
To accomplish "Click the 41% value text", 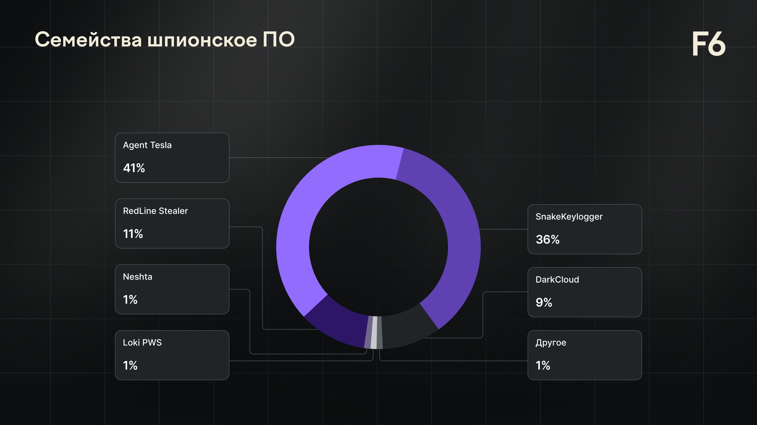I will tap(134, 168).
